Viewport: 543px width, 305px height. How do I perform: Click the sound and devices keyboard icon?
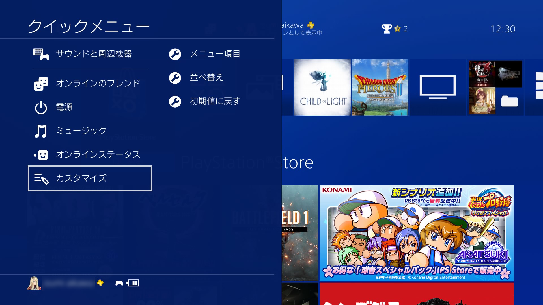click(41, 54)
